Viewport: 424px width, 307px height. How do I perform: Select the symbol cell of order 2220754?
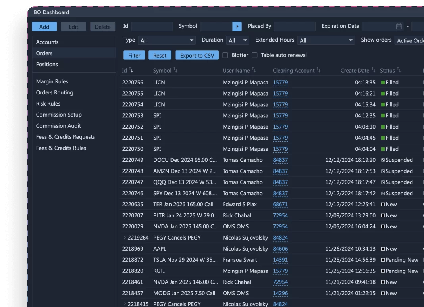tap(159, 105)
